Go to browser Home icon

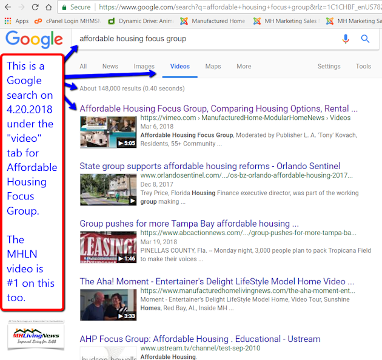(x=49, y=7)
